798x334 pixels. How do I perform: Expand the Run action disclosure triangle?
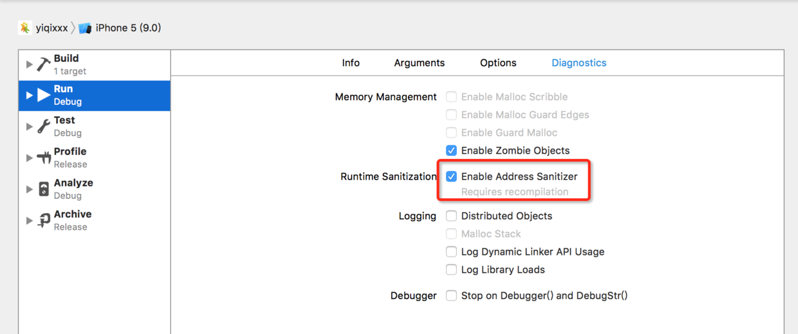point(29,95)
